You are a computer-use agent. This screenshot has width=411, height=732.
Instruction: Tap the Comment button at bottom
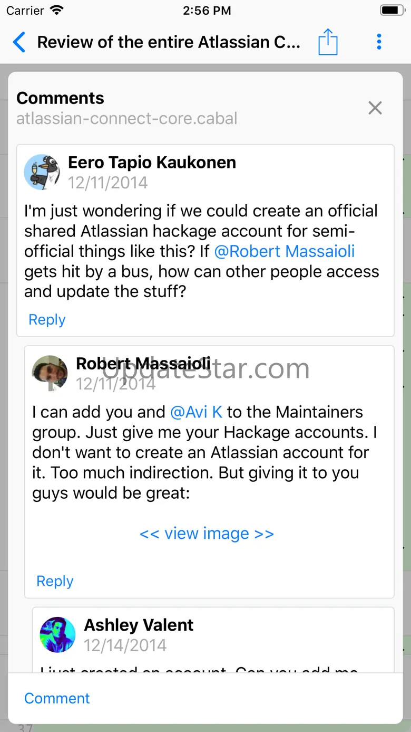point(57,698)
